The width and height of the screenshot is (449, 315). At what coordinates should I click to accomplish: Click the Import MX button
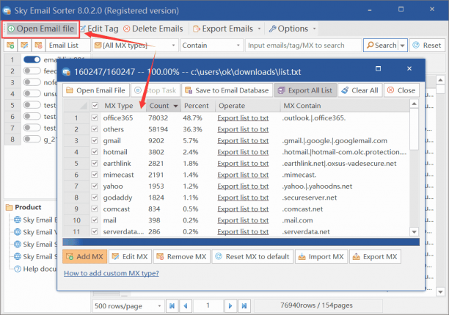point(321,256)
